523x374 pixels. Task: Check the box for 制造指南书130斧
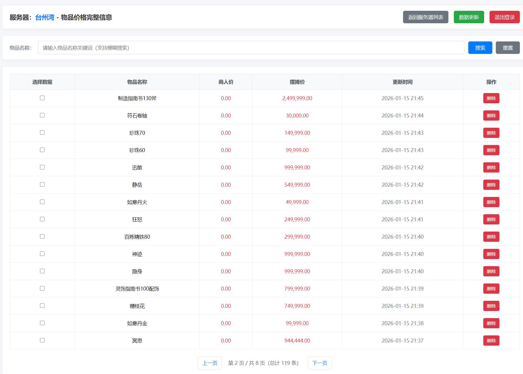tap(42, 98)
